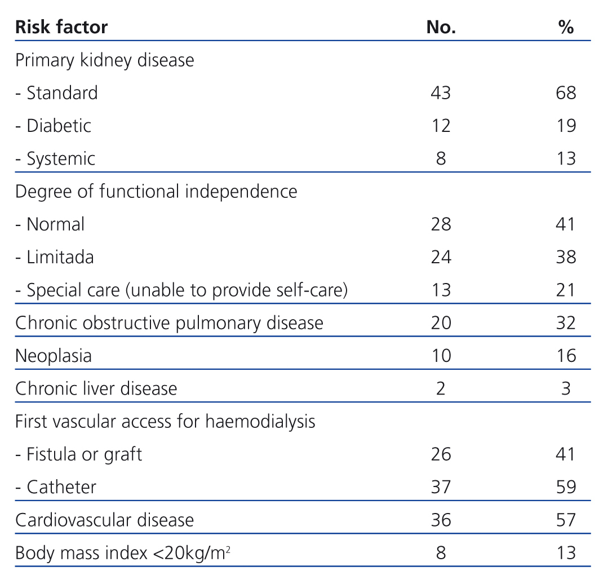Image resolution: width=599 pixels, height=575 pixels.
Task: Click the "- Normal" row label
Action: coord(50,224)
